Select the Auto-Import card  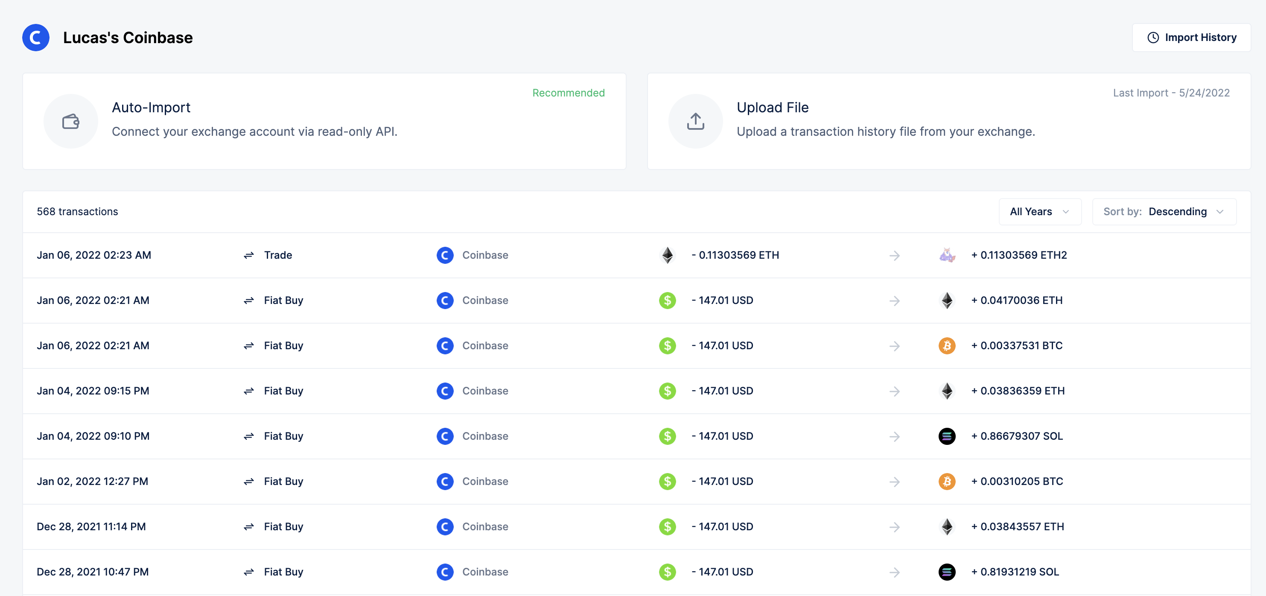[324, 121]
